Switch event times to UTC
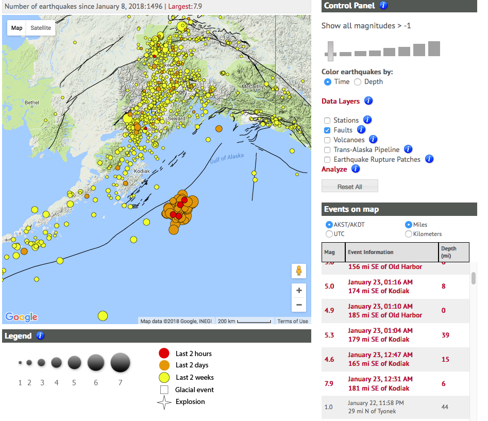 [328, 234]
